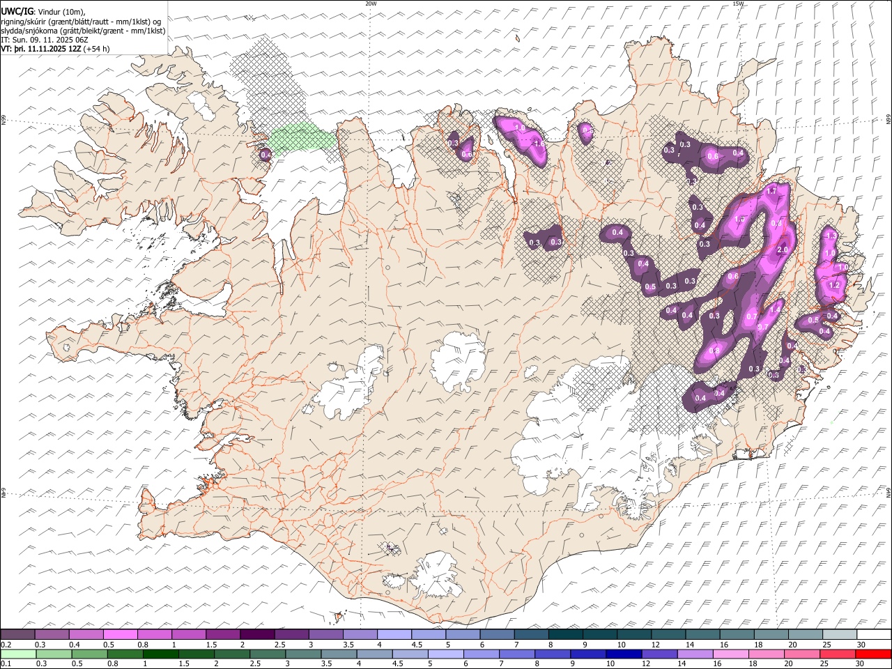Click the '25' label in top legend row

pos(826,645)
